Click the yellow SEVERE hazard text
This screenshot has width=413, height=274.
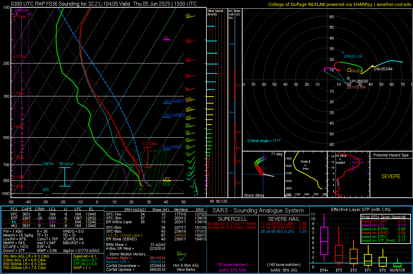tap(391, 176)
